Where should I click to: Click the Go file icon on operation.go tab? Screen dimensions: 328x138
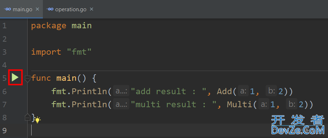[50, 9]
